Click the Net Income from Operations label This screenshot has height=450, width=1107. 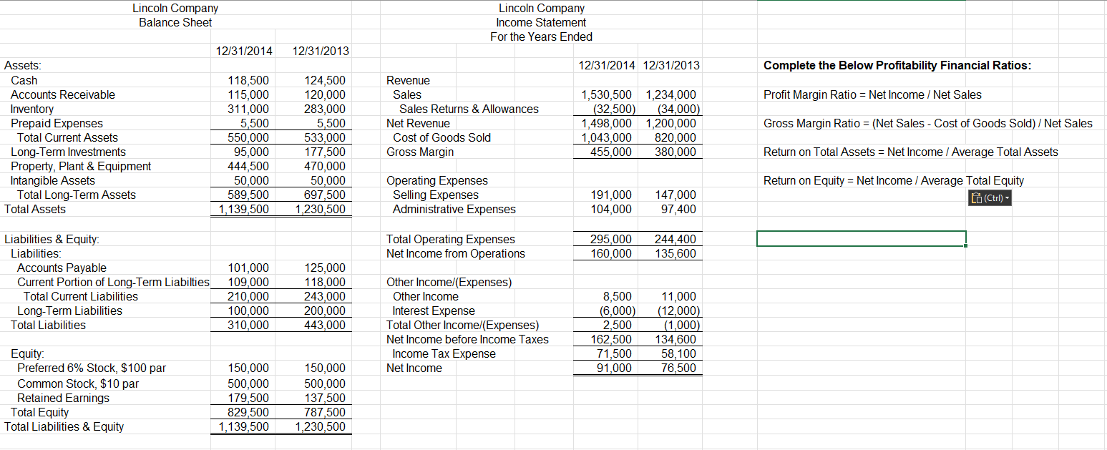[x=456, y=253]
